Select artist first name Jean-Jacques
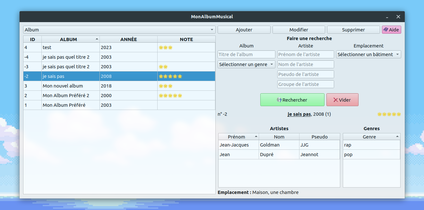424x210 pixels. [x=238, y=145]
